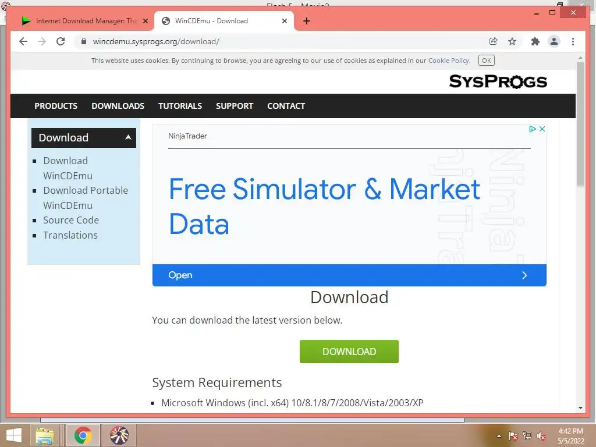Image resolution: width=596 pixels, height=447 pixels.
Task: Open the Extensions puzzle icon
Action: pyautogui.click(x=535, y=41)
